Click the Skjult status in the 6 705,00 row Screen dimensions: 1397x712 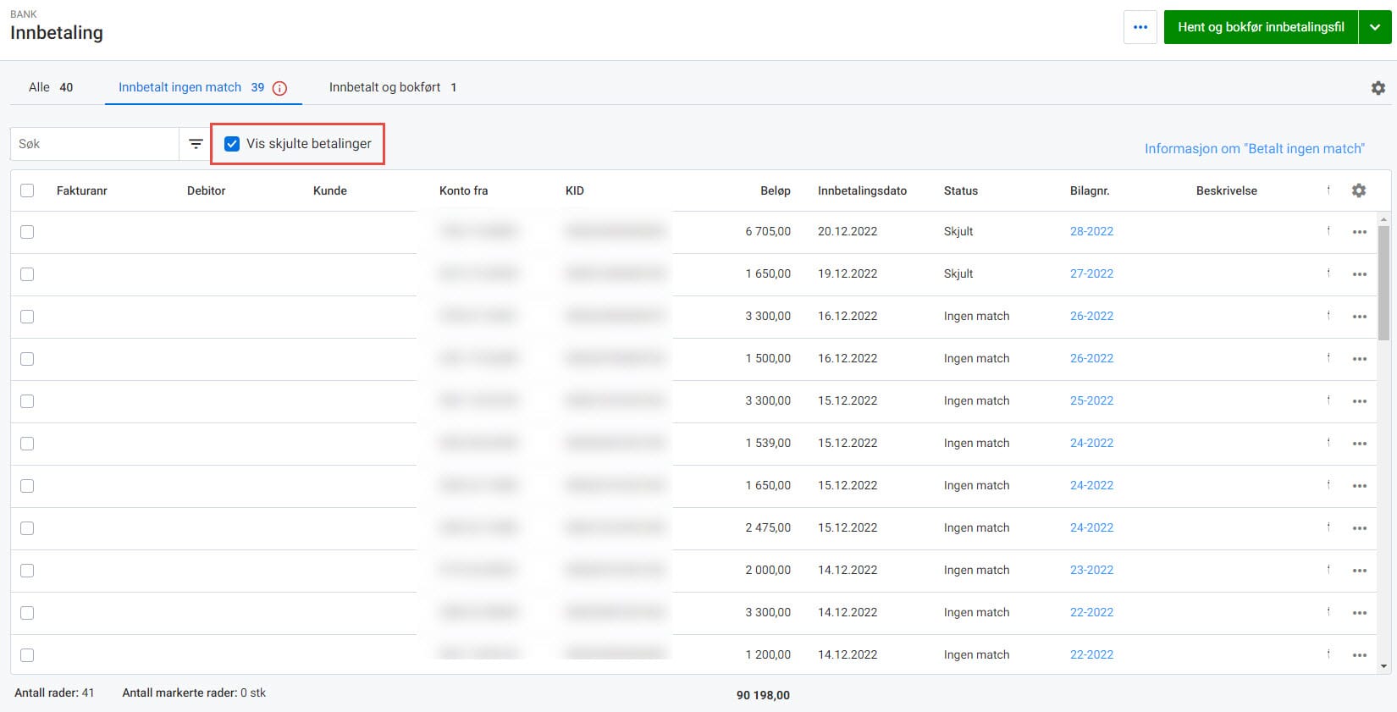[958, 231]
